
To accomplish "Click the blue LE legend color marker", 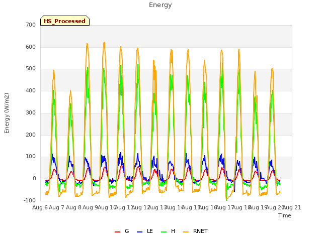I will (139, 232).
